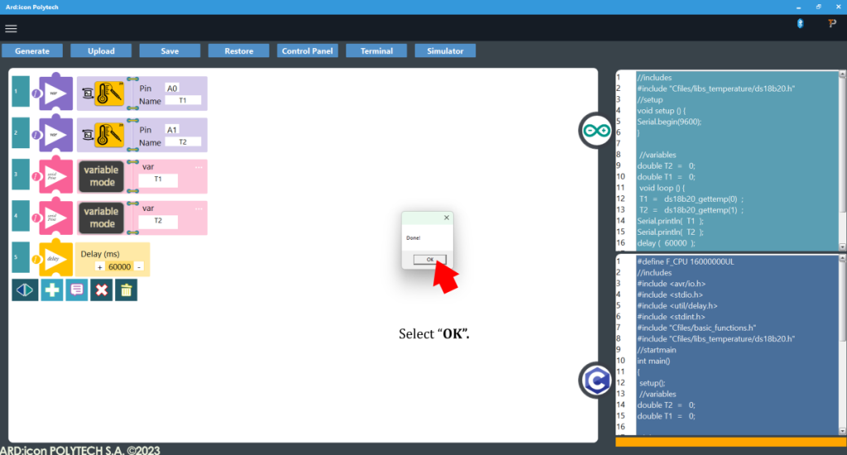847x455 pixels.
Task: Click the C language logo icon
Action: (595, 380)
